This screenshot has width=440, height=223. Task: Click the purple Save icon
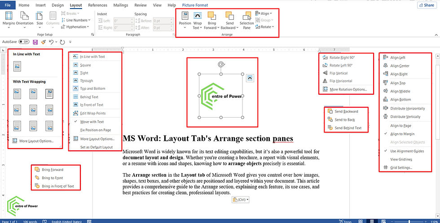tap(35, 42)
